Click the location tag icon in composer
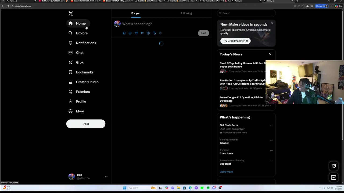Screen dimensions: 344x193 160,33
